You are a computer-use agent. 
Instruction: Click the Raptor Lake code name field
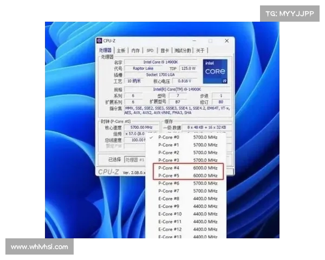pos(143,68)
